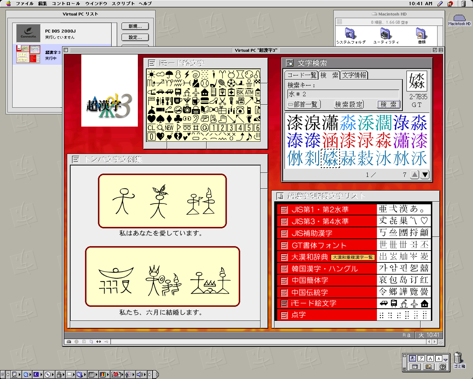Click the umbrella pictogram in iモード絵文字 palette
This screenshot has height=379, width=473.
tap(169, 74)
